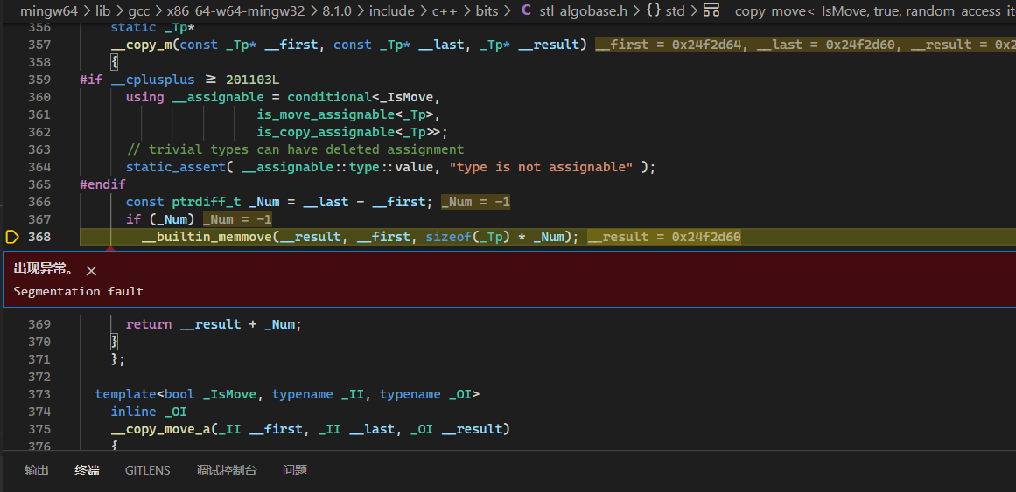Click the c++ breadcrumb segment
This screenshot has width=1016, height=492.
click(443, 11)
